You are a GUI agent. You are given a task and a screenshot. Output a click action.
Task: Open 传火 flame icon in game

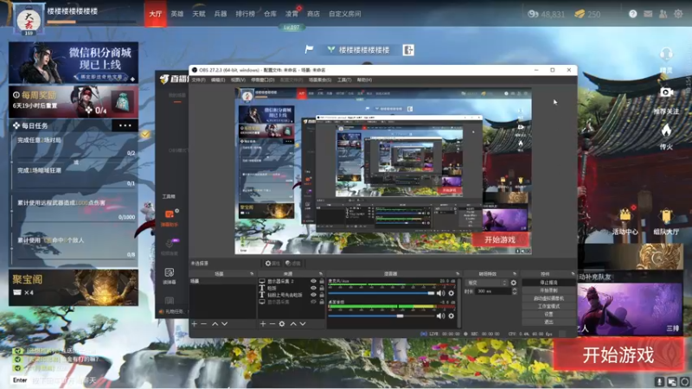click(x=666, y=131)
